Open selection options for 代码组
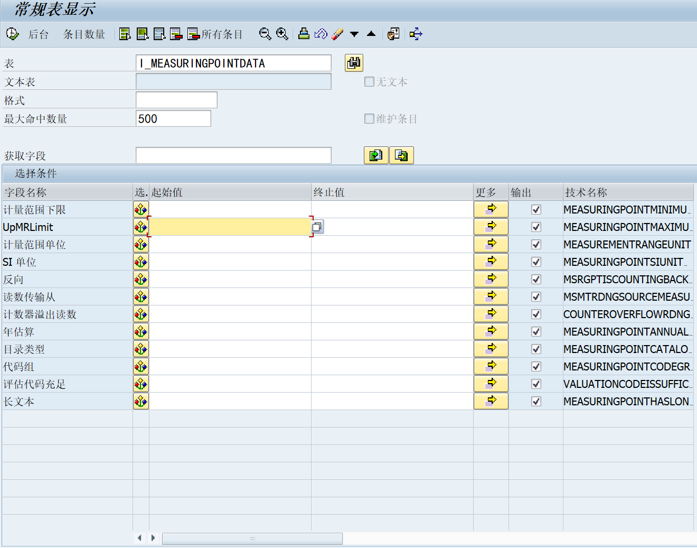This screenshot has height=548, width=697. [x=140, y=367]
